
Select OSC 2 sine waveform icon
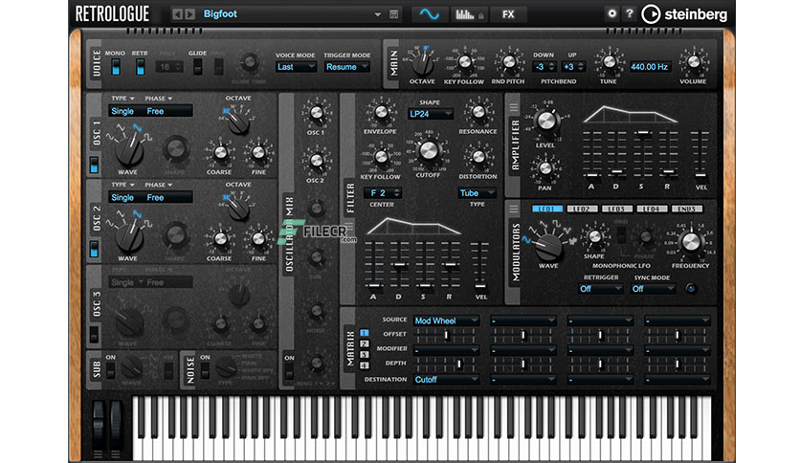pos(109,222)
